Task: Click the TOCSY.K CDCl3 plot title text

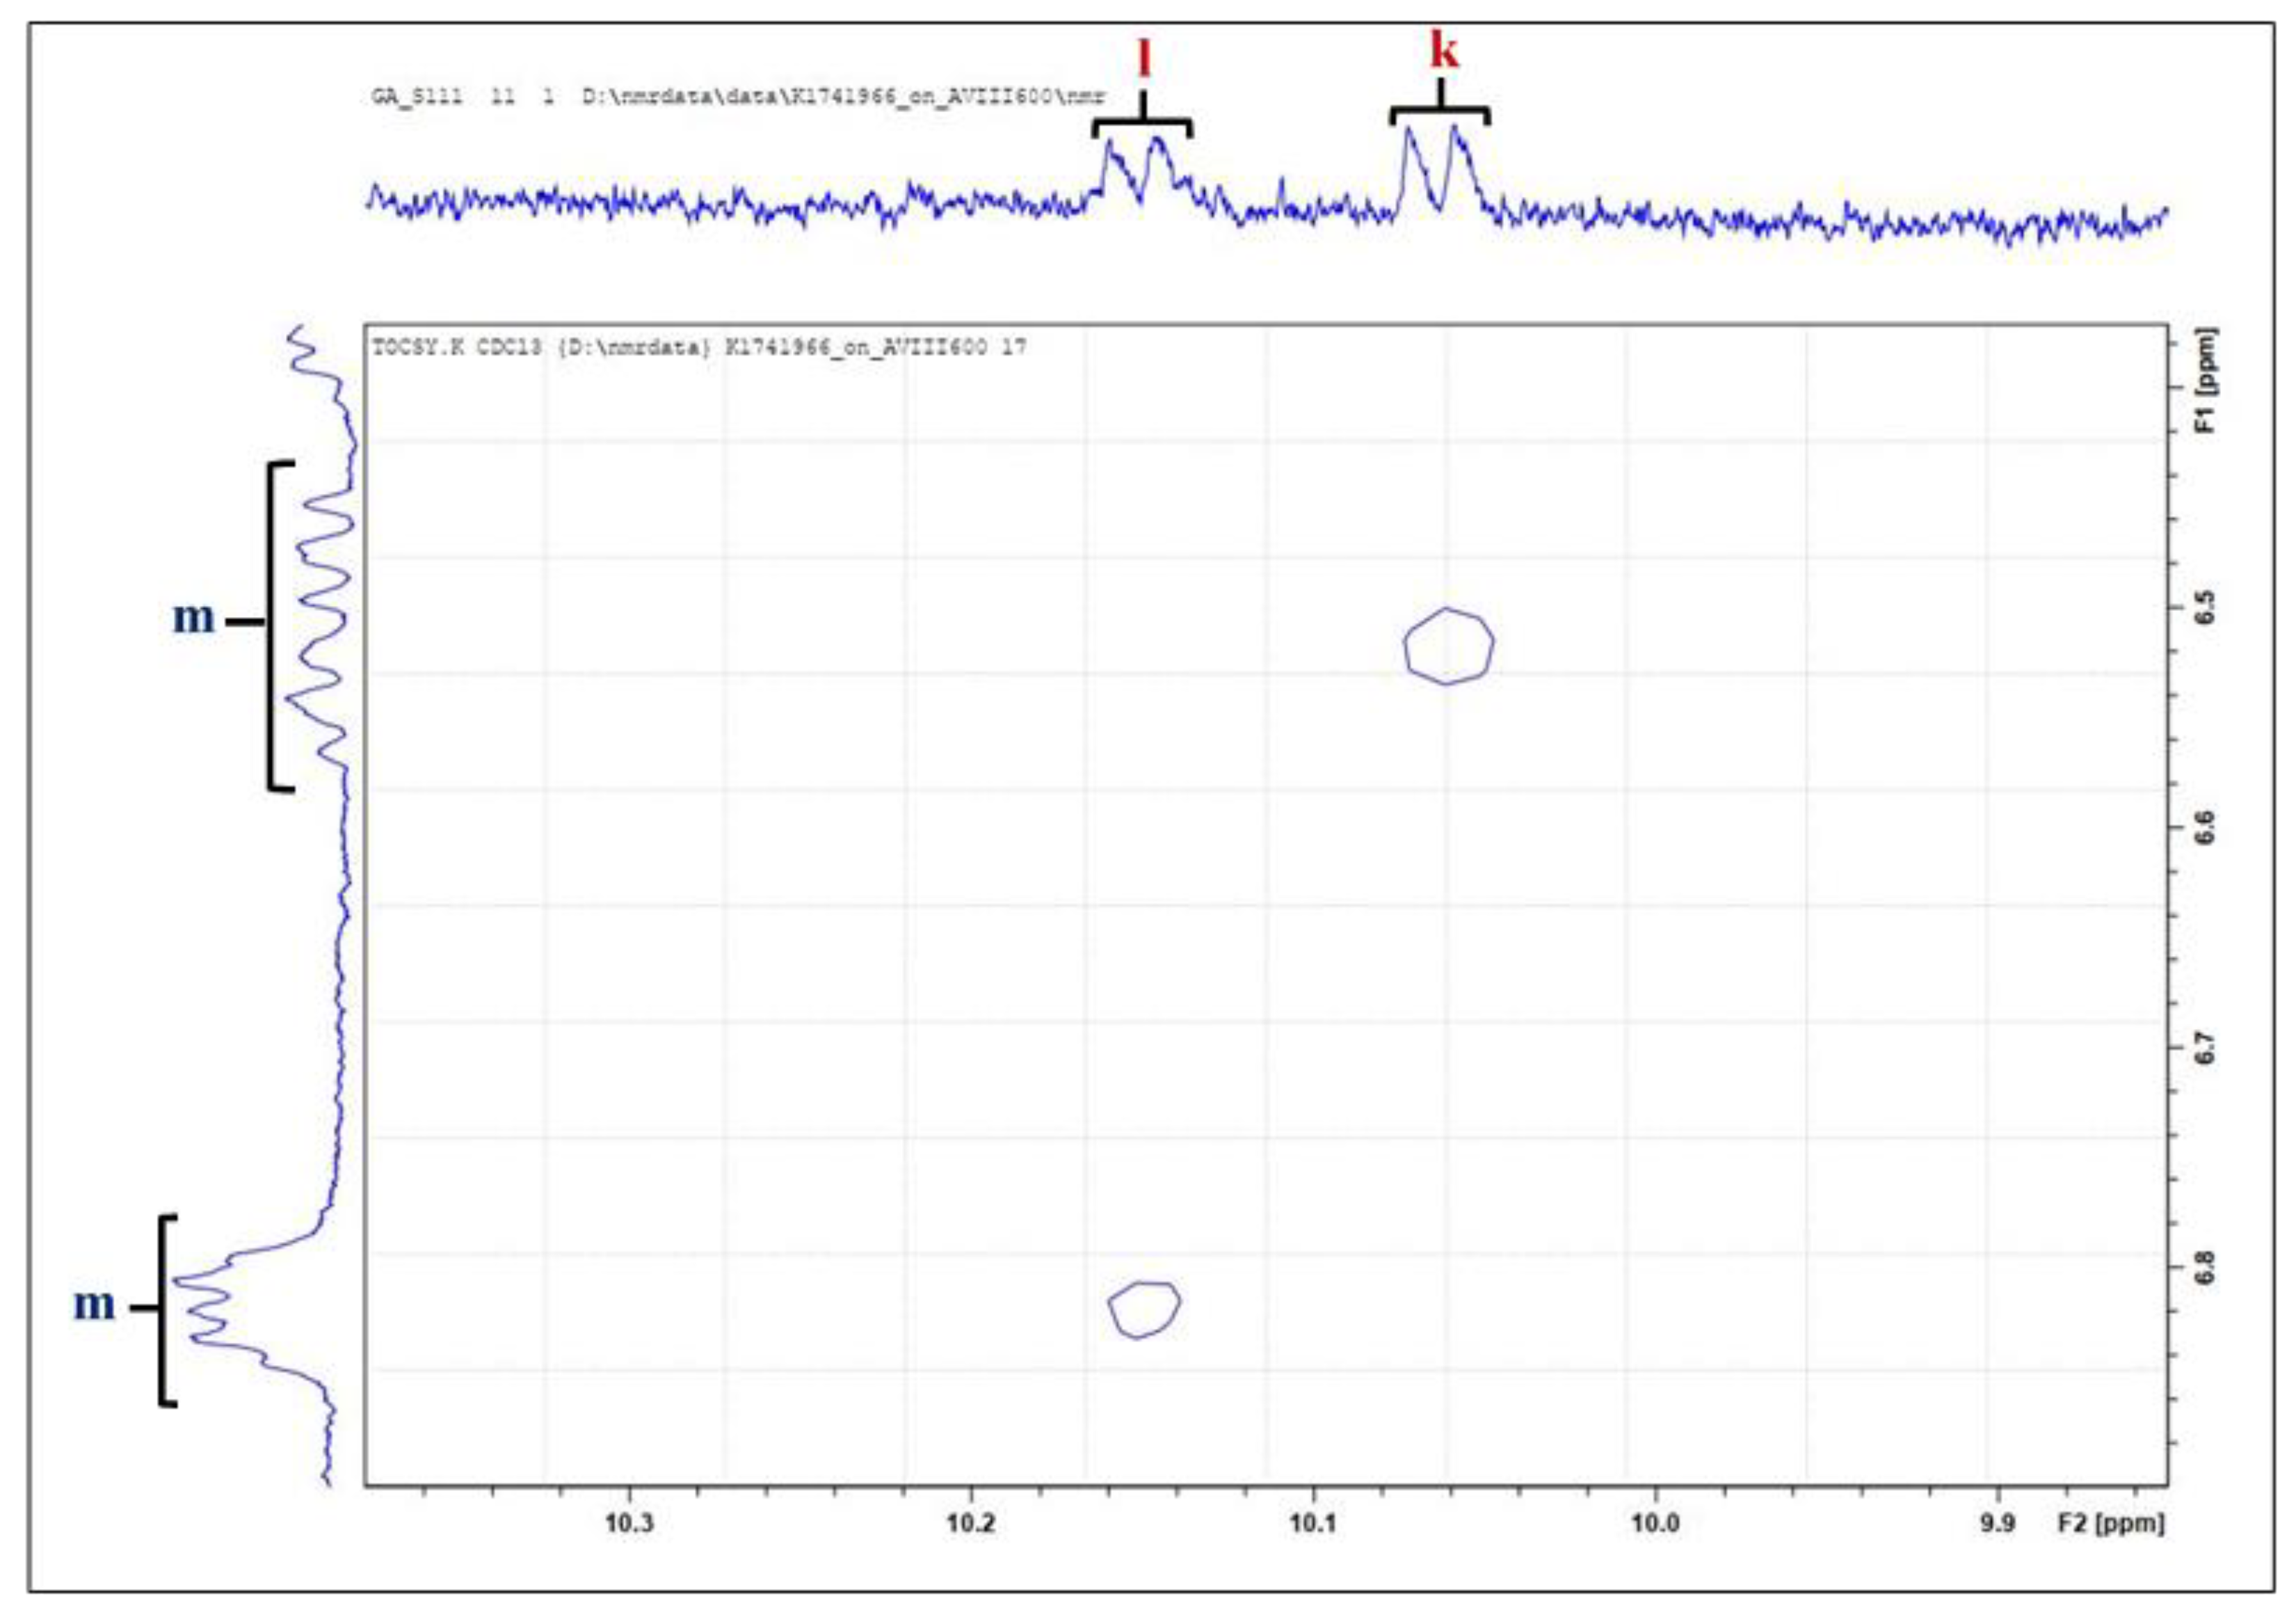Action: click(x=699, y=347)
